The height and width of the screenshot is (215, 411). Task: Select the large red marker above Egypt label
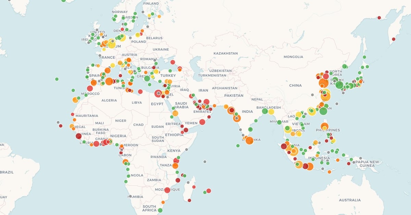tap(158, 93)
